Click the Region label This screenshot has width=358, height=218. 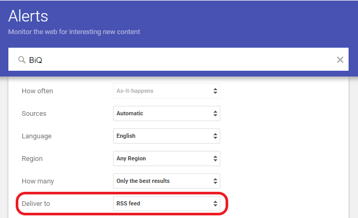coord(32,159)
